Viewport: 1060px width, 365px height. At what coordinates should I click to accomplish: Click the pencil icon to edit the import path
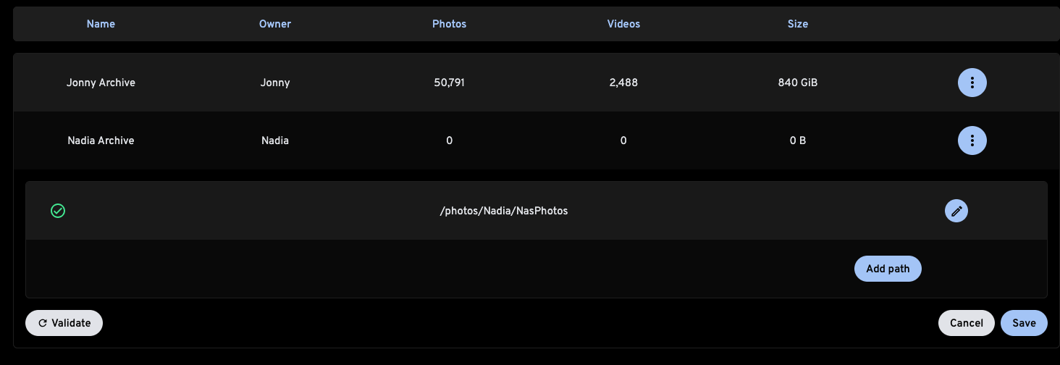point(956,211)
